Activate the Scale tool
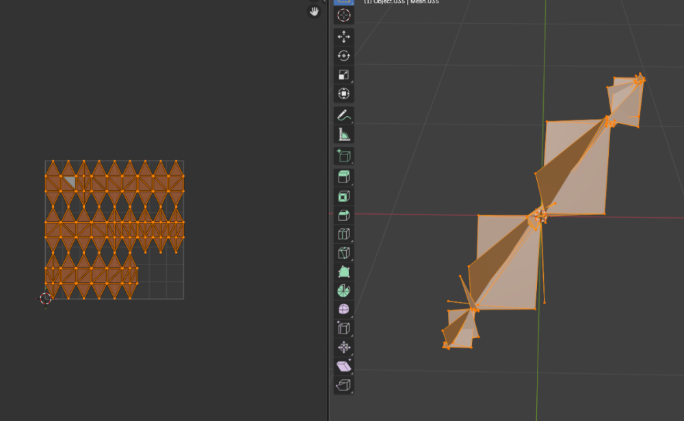The height and width of the screenshot is (421, 684). pyautogui.click(x=344, y=74)
